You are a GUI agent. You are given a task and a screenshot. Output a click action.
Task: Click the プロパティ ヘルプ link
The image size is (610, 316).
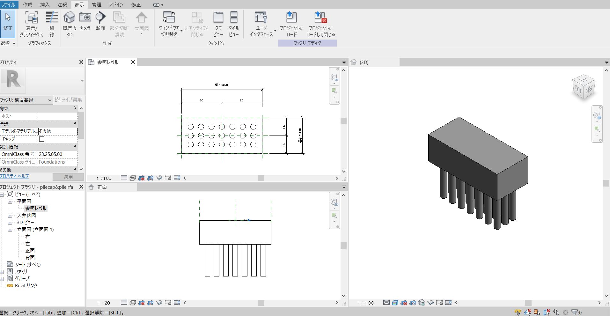click(14, 176)
